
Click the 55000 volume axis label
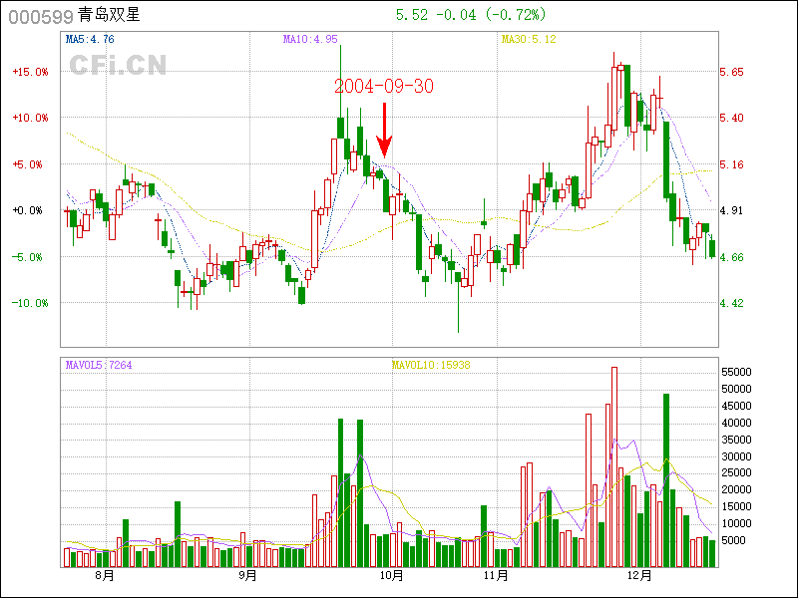(736, 372)
